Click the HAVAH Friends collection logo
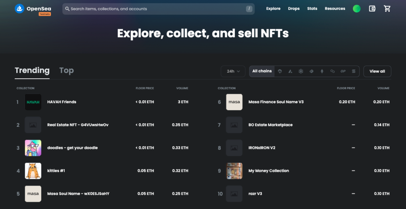The image size is (406, 209). tap(33, 102)
